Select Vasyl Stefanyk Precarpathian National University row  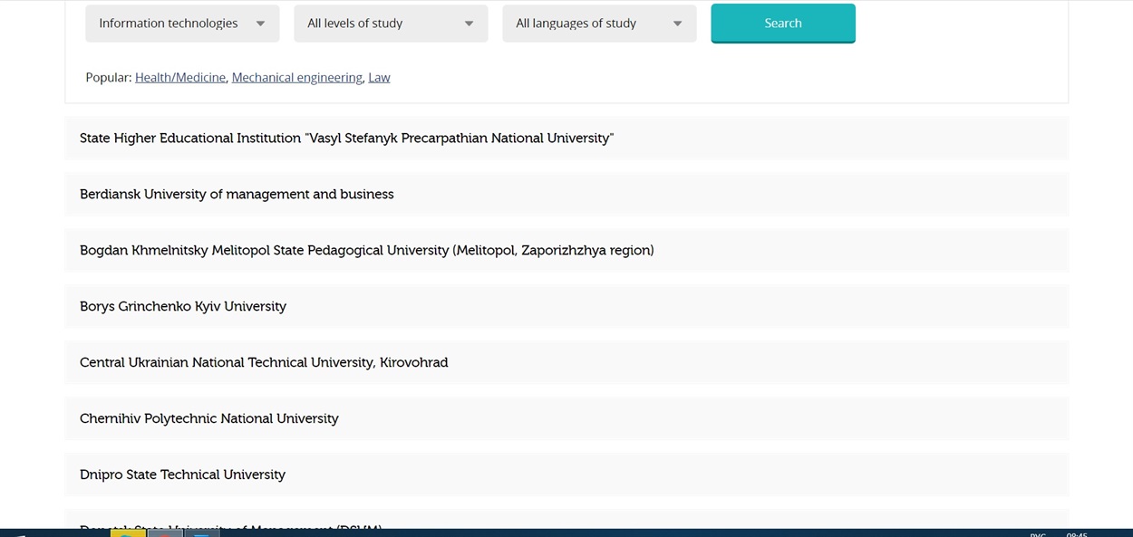click(566, 139)
